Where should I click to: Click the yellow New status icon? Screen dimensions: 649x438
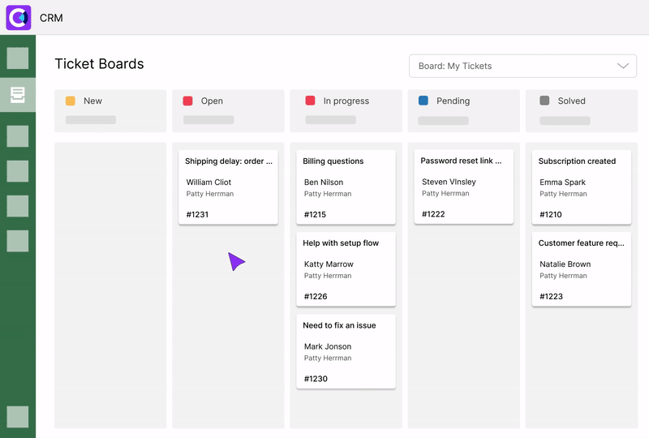click(71, 101)
